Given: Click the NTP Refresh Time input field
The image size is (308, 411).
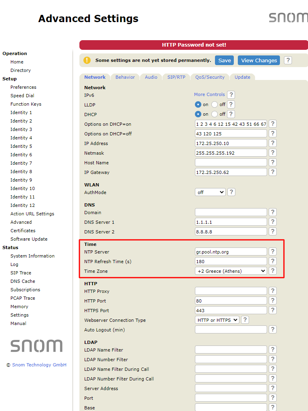Looking at the screenshot, I should [x=231, y=262].
